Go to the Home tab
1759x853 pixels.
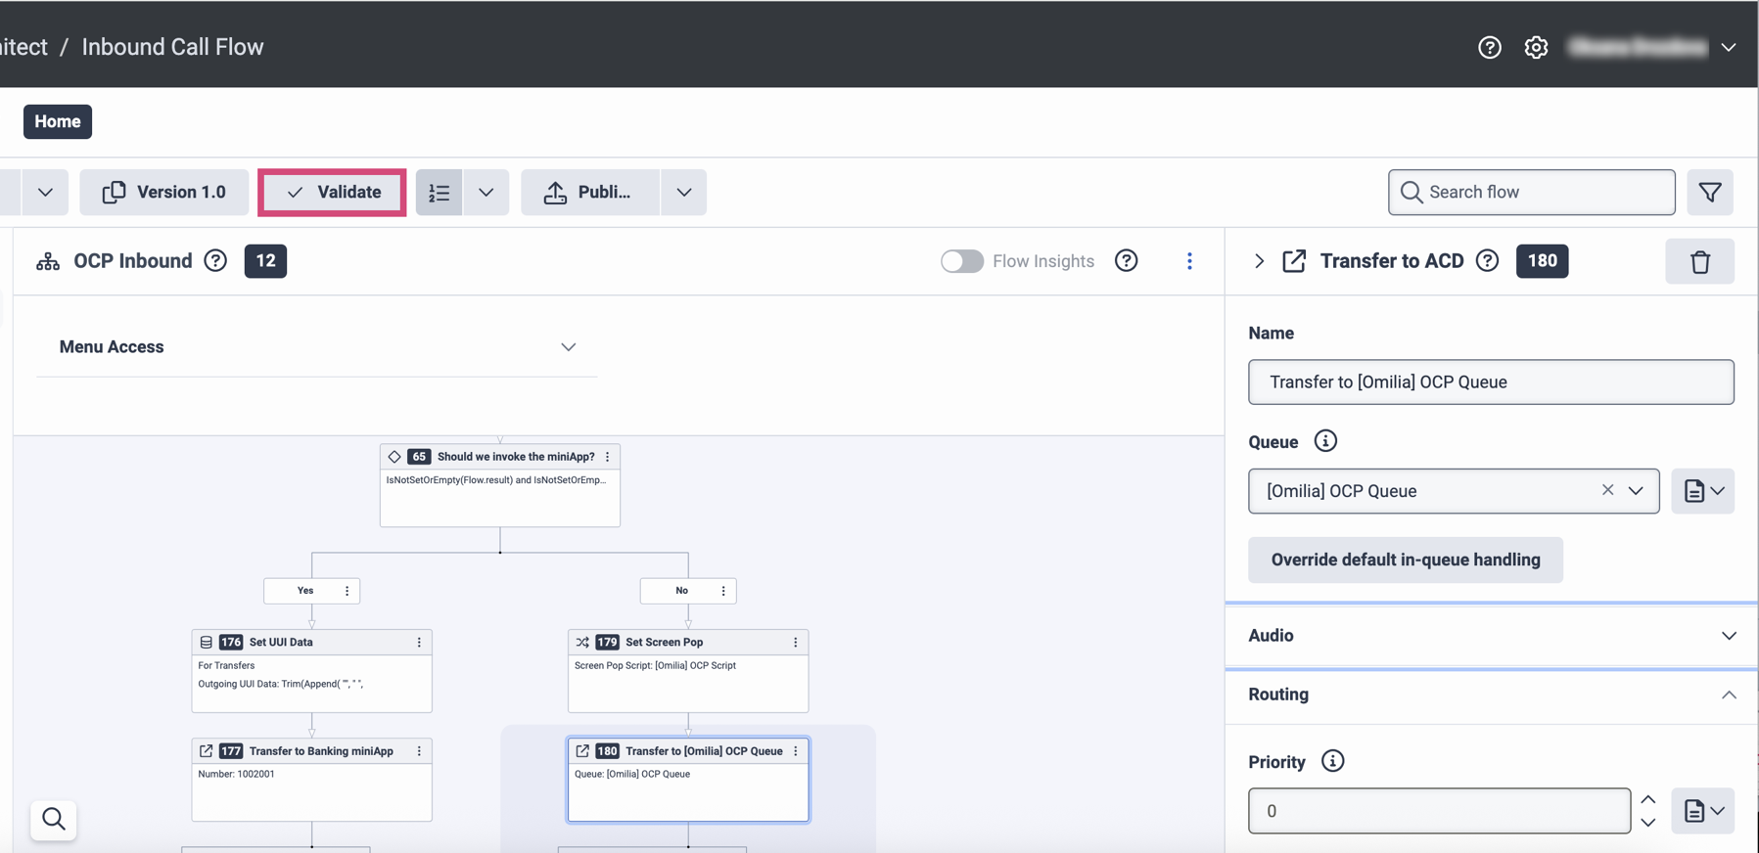58,121
